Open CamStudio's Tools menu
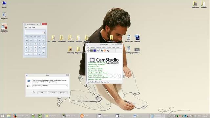210x118 pixels. point(104,48)
